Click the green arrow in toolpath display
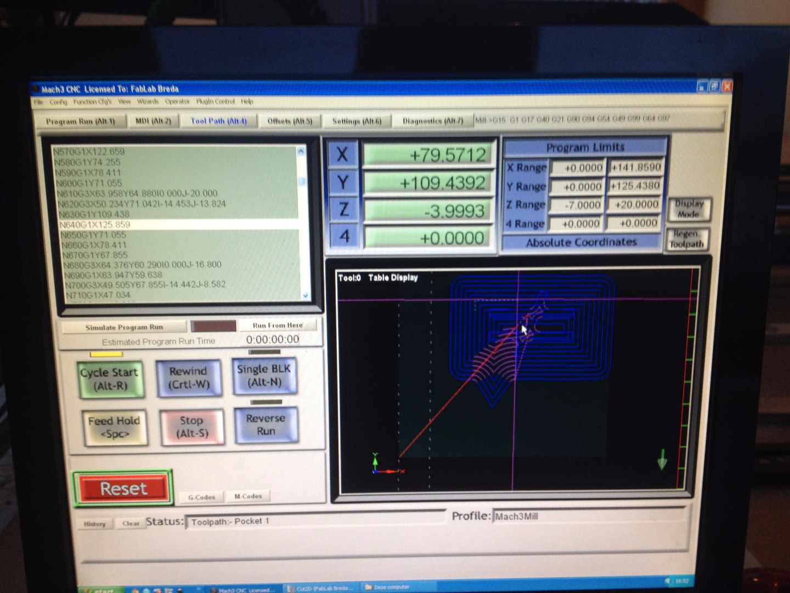Image resolution: width=790 pixels, height=593 pixels. (x=662, y=459)
